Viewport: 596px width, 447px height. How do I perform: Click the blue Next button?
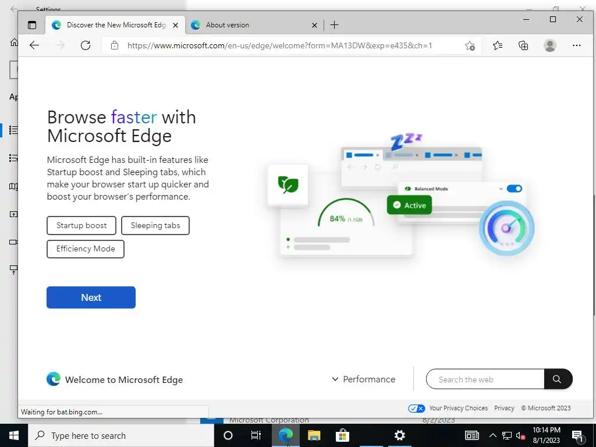91,297
